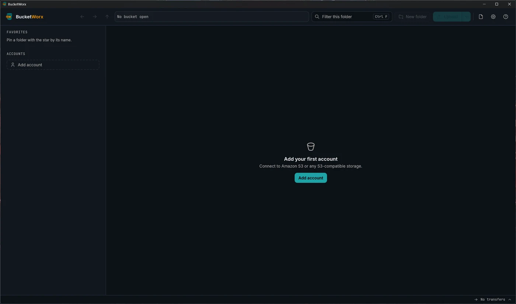Go forward with the right arrow
The image size is (516, 304).
[95, 17]
